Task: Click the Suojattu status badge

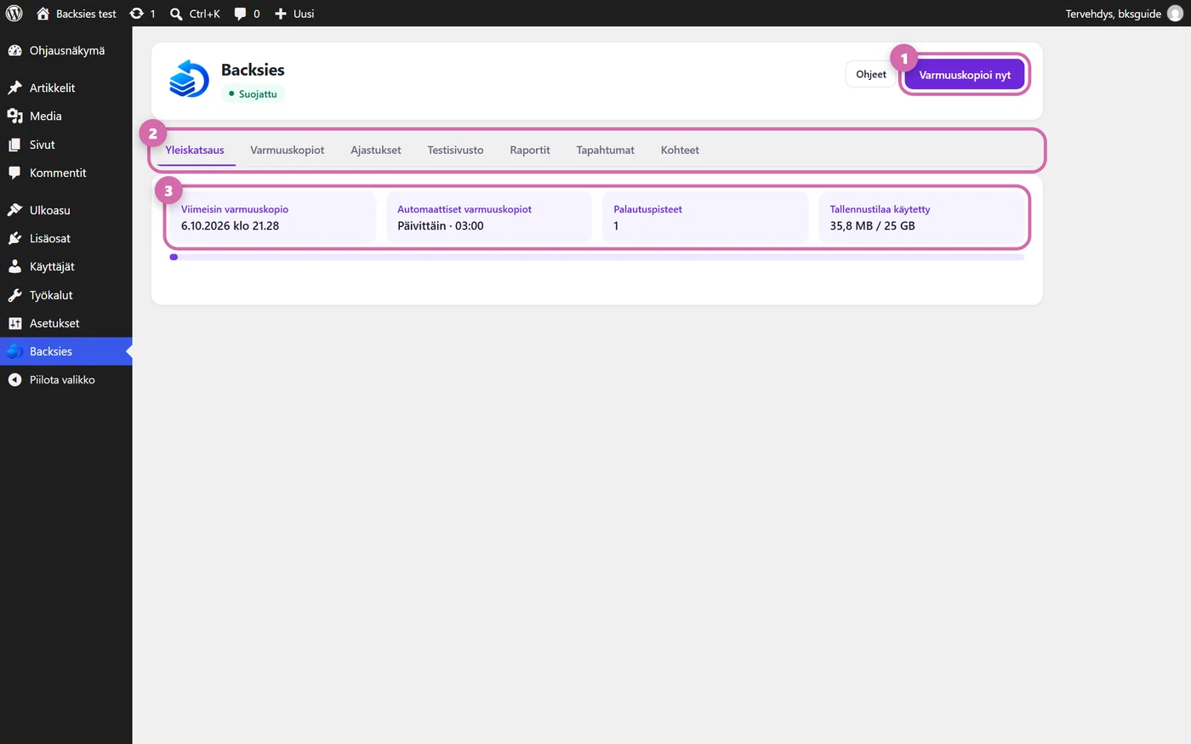Action: [253, 94]
